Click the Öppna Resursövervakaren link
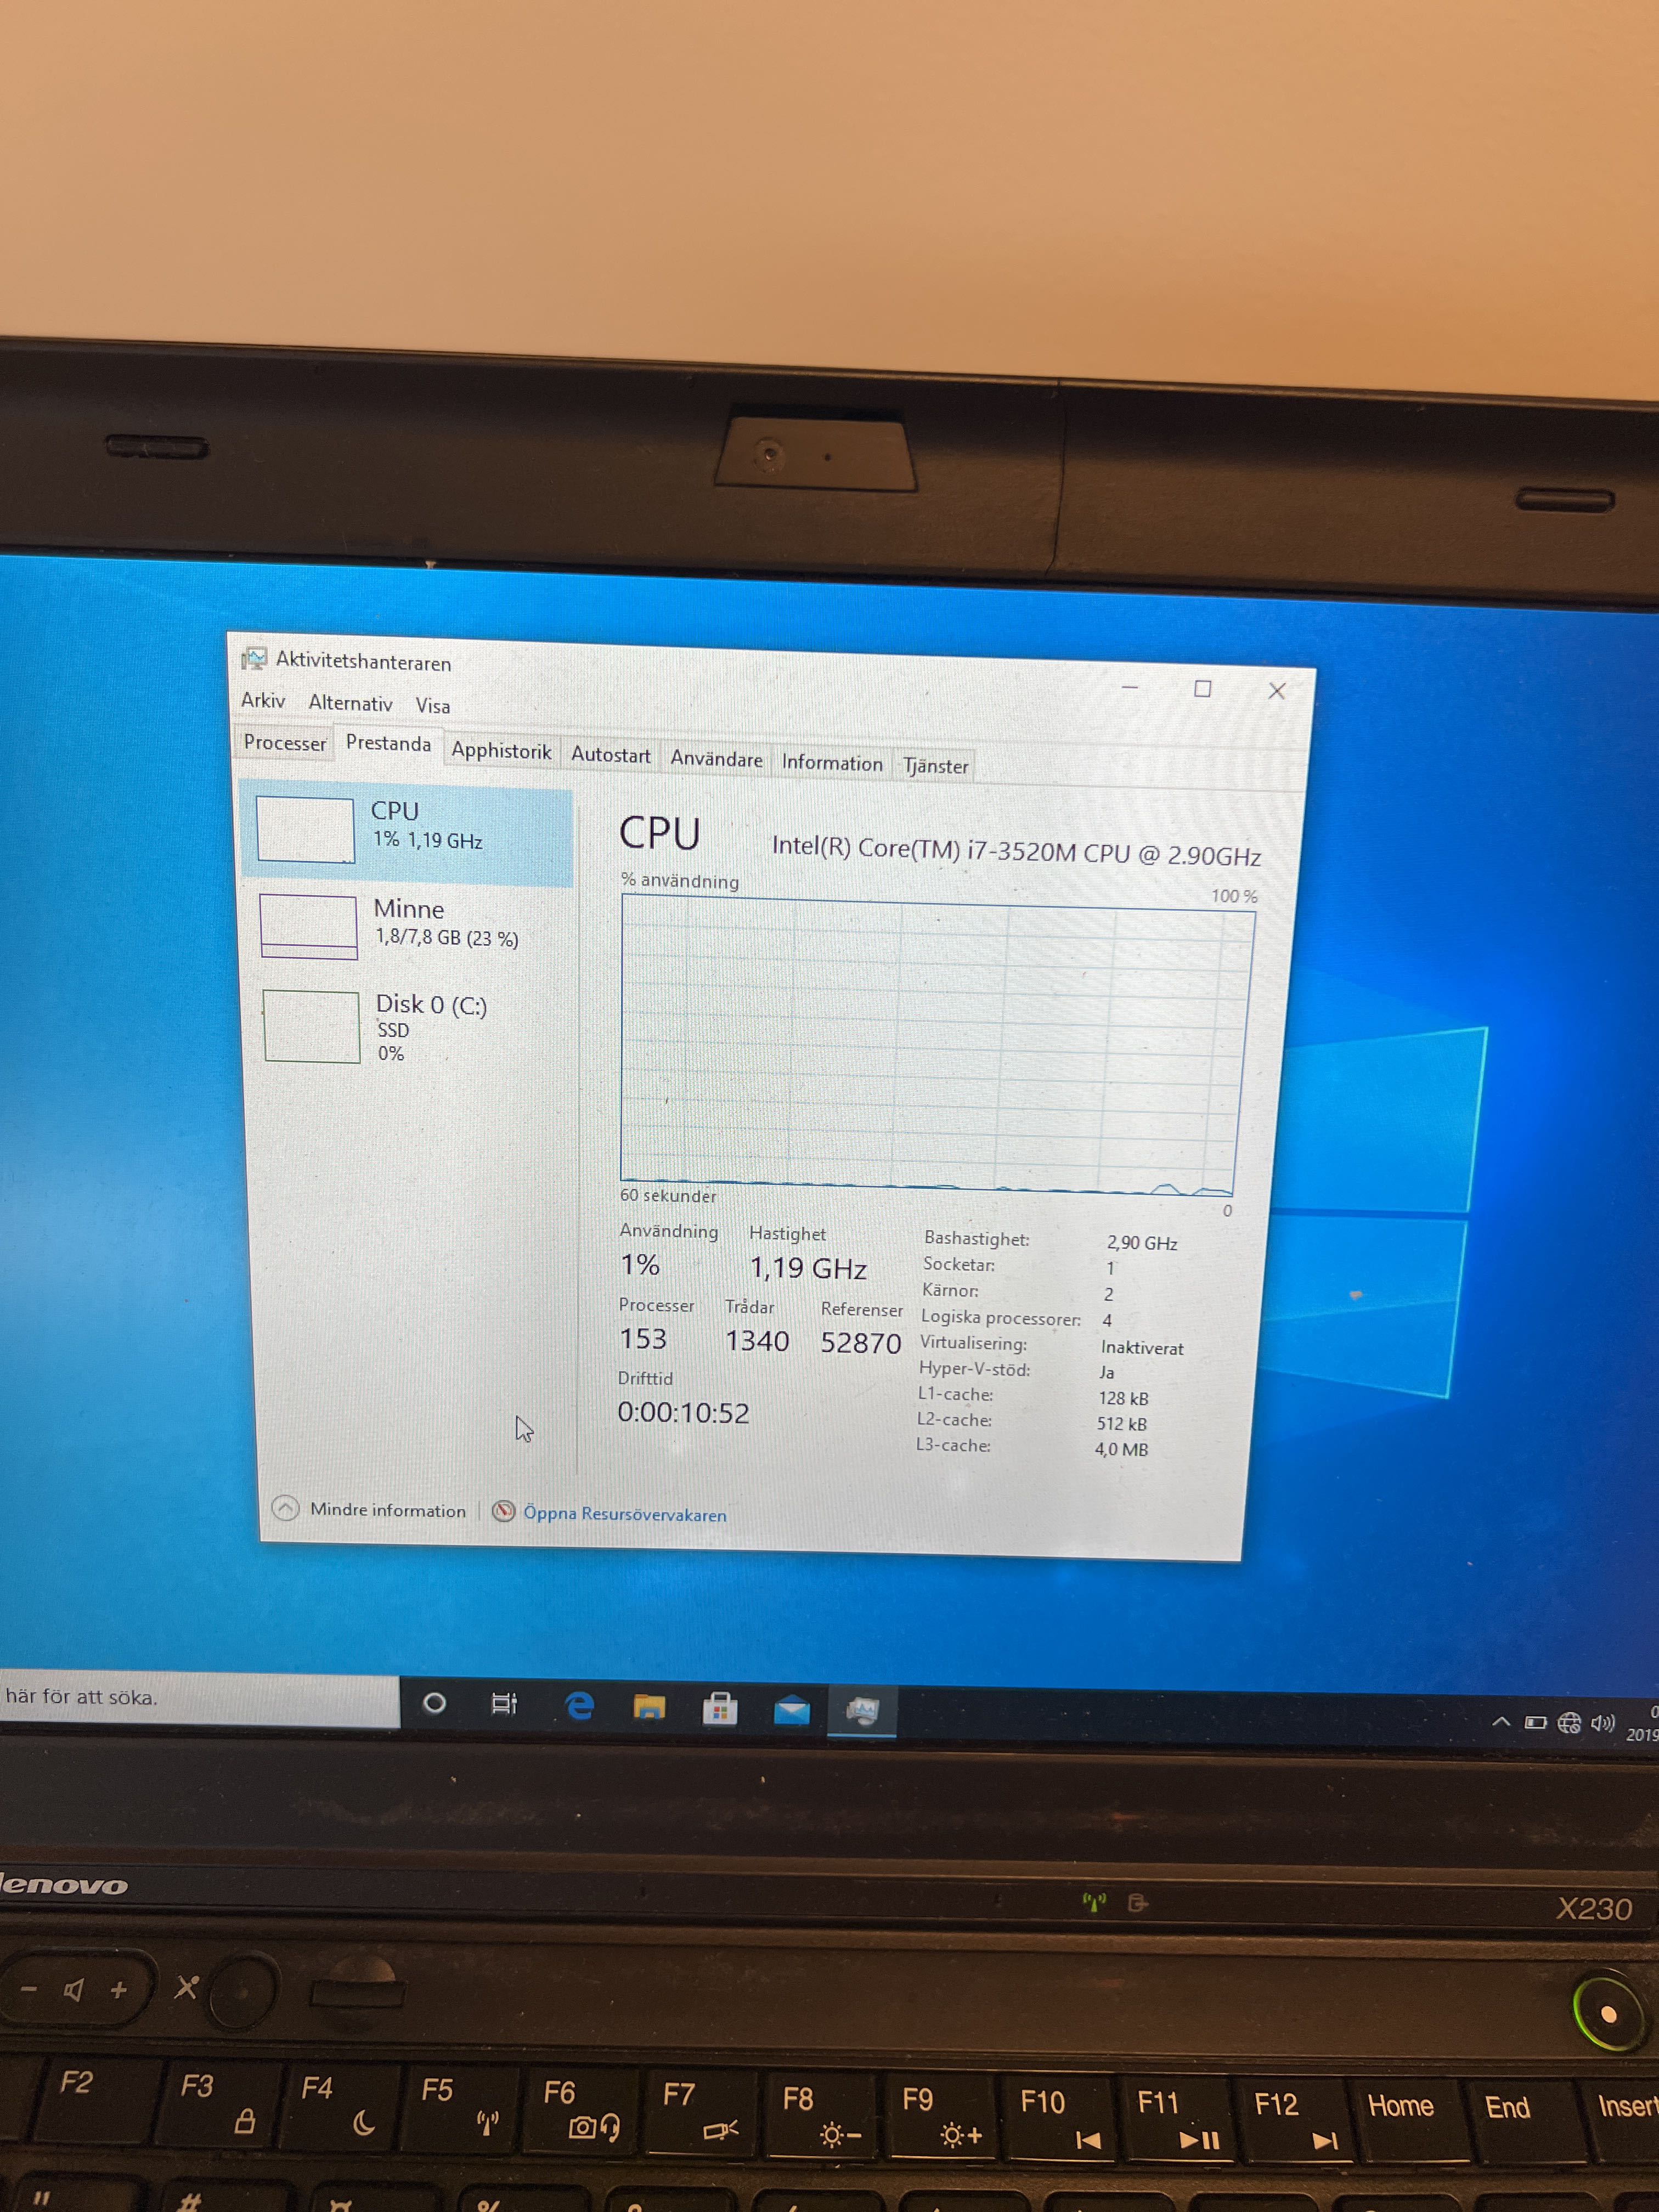This screenshot has width=1659, height=2212. point(624,1514)
